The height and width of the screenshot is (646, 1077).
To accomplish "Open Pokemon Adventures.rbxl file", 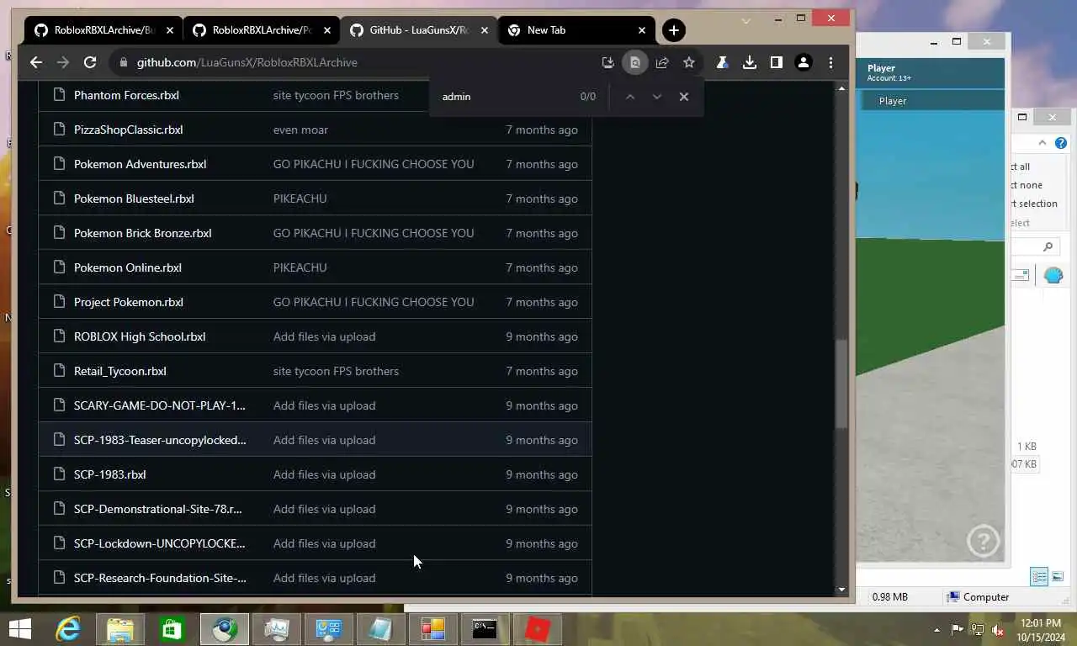I will pyautogui.click(x=140, y=164).
